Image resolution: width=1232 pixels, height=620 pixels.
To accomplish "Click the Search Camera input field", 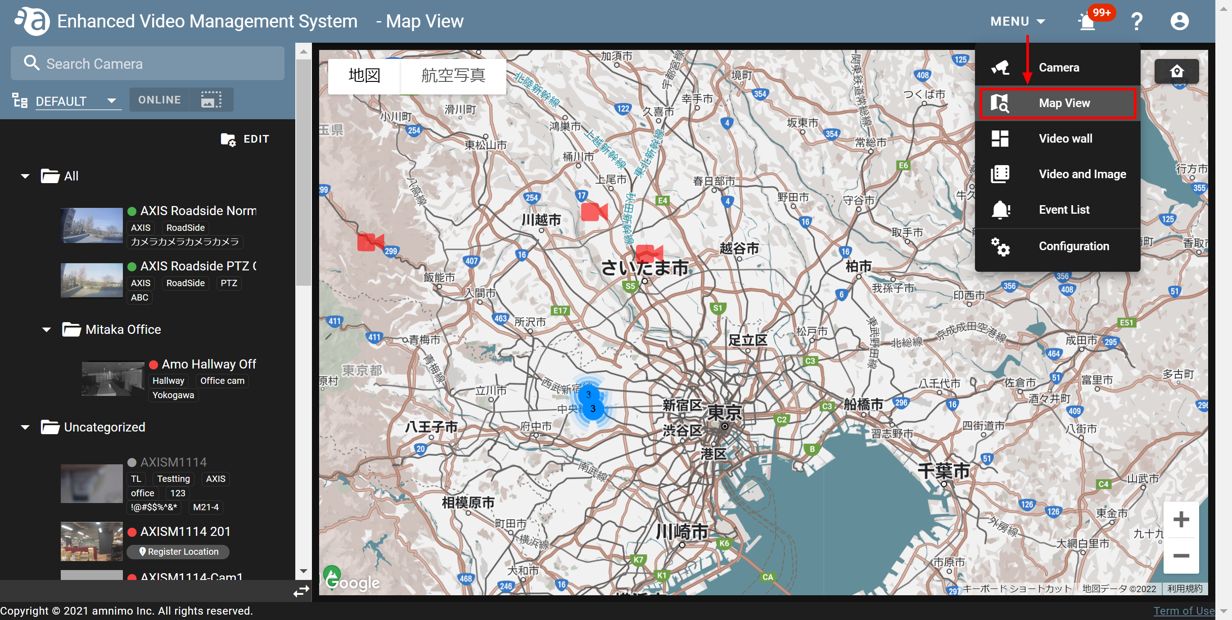I will click(147, 63).
